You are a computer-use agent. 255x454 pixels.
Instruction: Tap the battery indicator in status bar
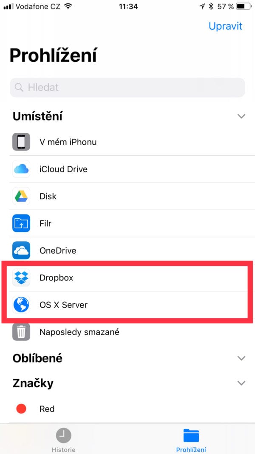pyautogui.click(x=244, y=6)
